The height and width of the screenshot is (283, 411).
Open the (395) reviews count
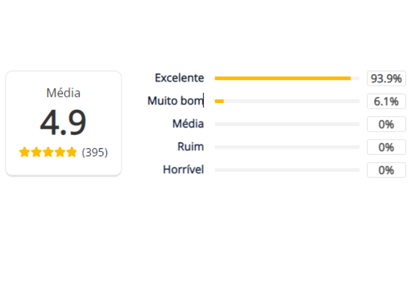pyautogui.click(x=95, y=152)
